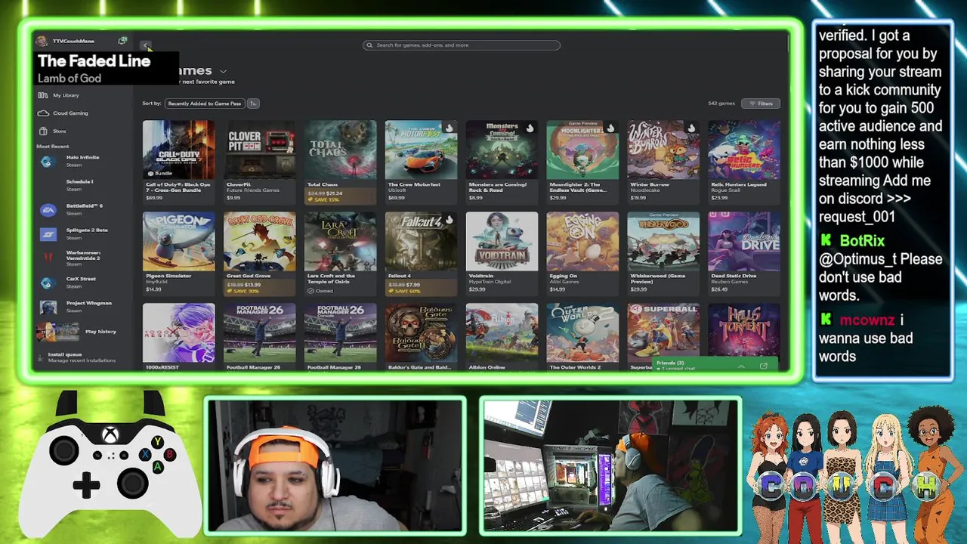Open The Outer Worlds 2 tile

pyautogui.click(x=582, y=337)
